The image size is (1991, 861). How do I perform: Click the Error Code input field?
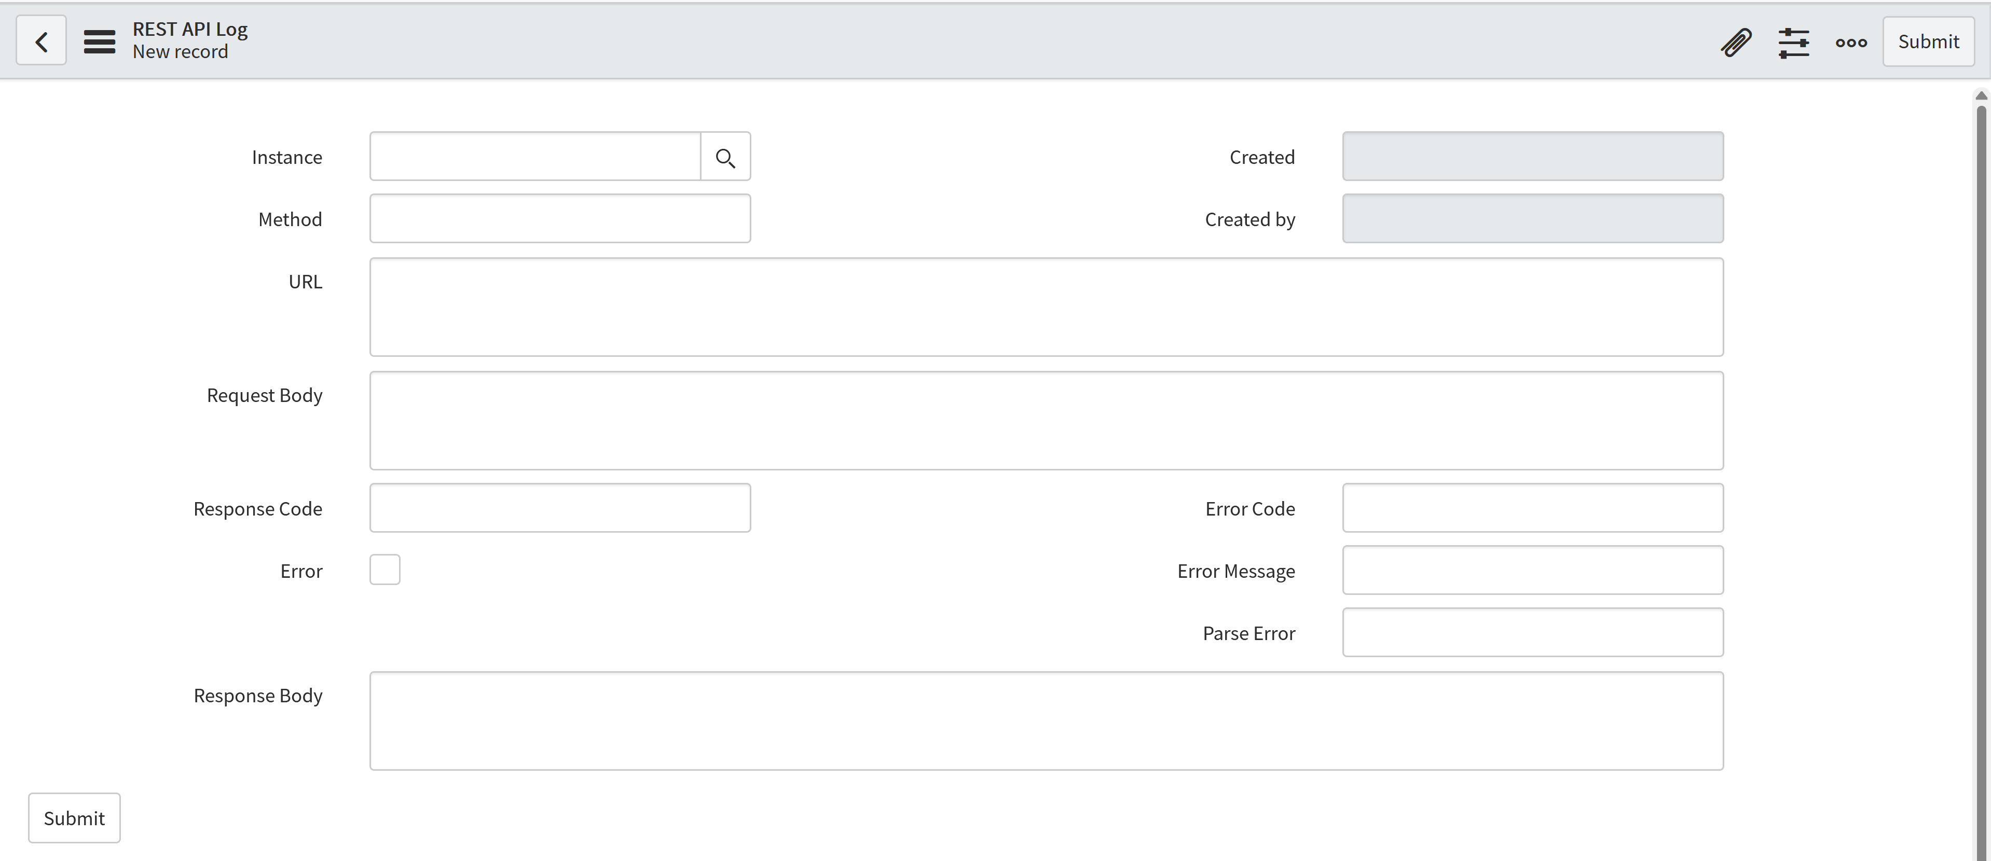click(x=1532, y=509)
